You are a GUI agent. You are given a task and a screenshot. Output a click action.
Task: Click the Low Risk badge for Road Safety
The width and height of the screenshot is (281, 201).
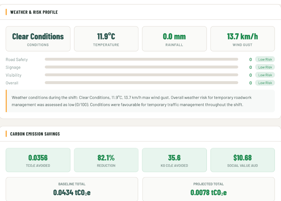(x=265, y=59)
